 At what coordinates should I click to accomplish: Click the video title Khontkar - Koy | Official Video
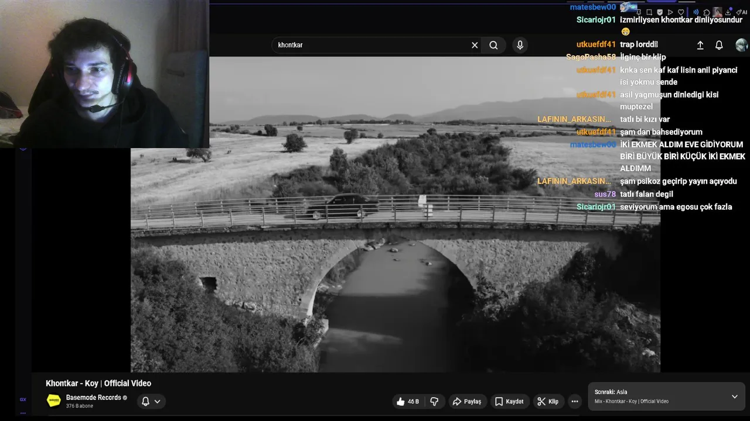click(98, 384)
